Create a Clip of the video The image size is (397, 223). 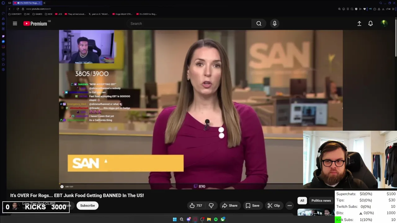pyautogui.click(x=274, y=206)
